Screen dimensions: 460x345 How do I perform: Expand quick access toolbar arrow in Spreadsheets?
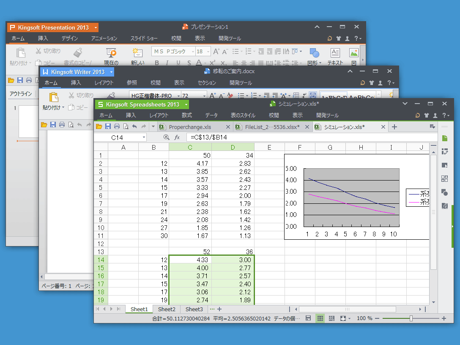coord(153,126)
